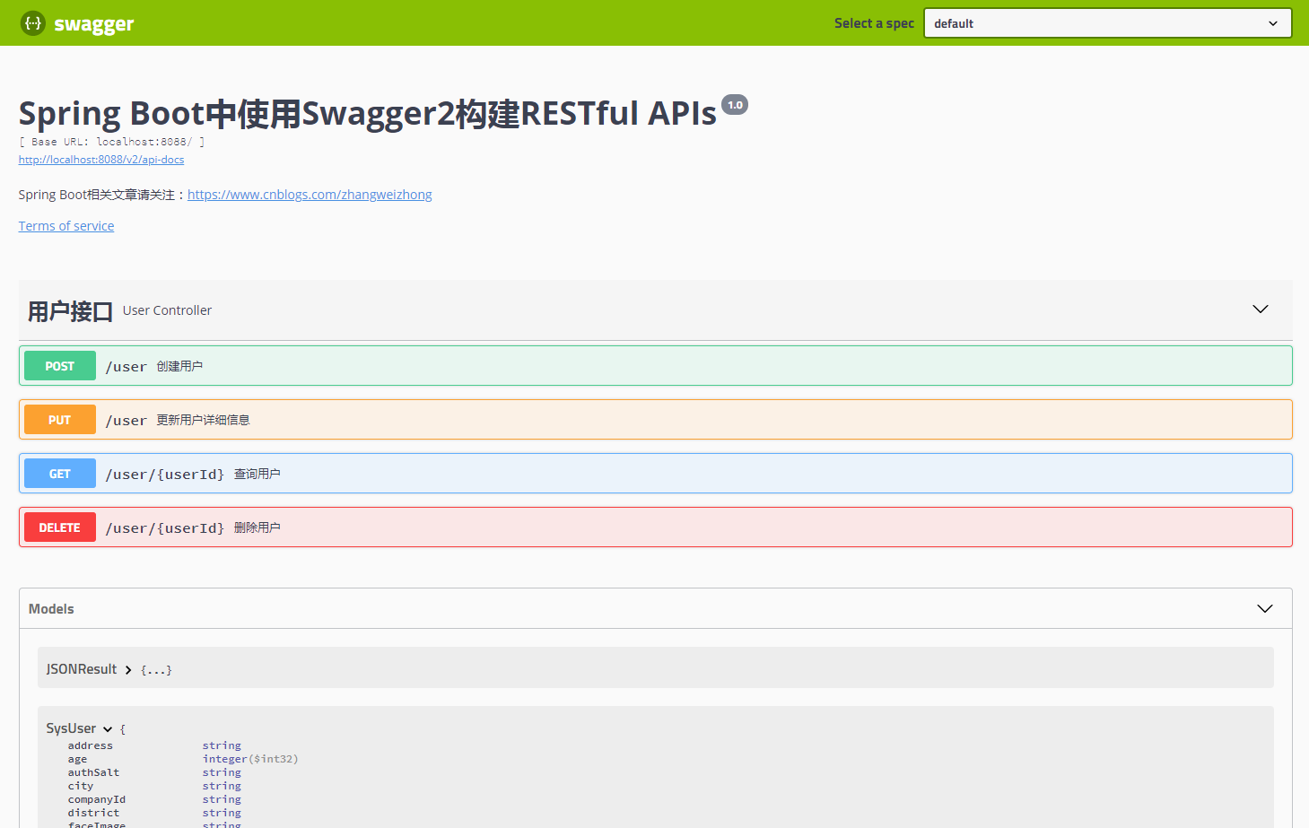
Task: Click the 删除用户 description text
Action: pos(257,527)
